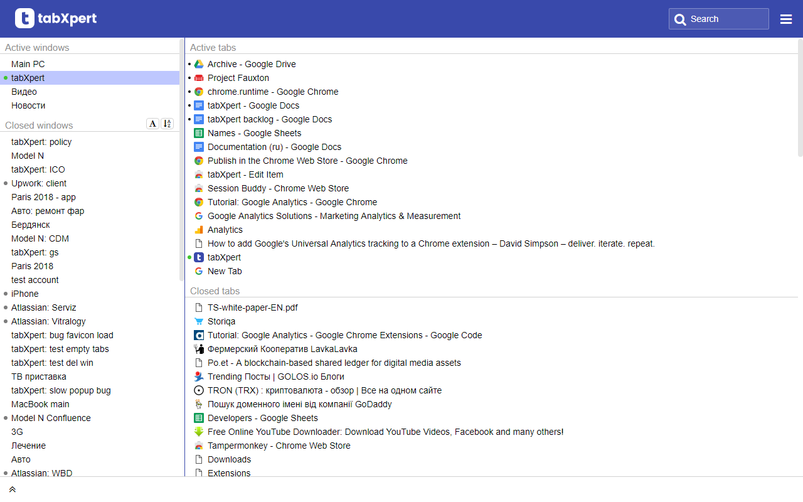Click the GoDaddy icon for Пошук доменного імені
Viewport: 803px width, 502px height.
coord(199,404)
